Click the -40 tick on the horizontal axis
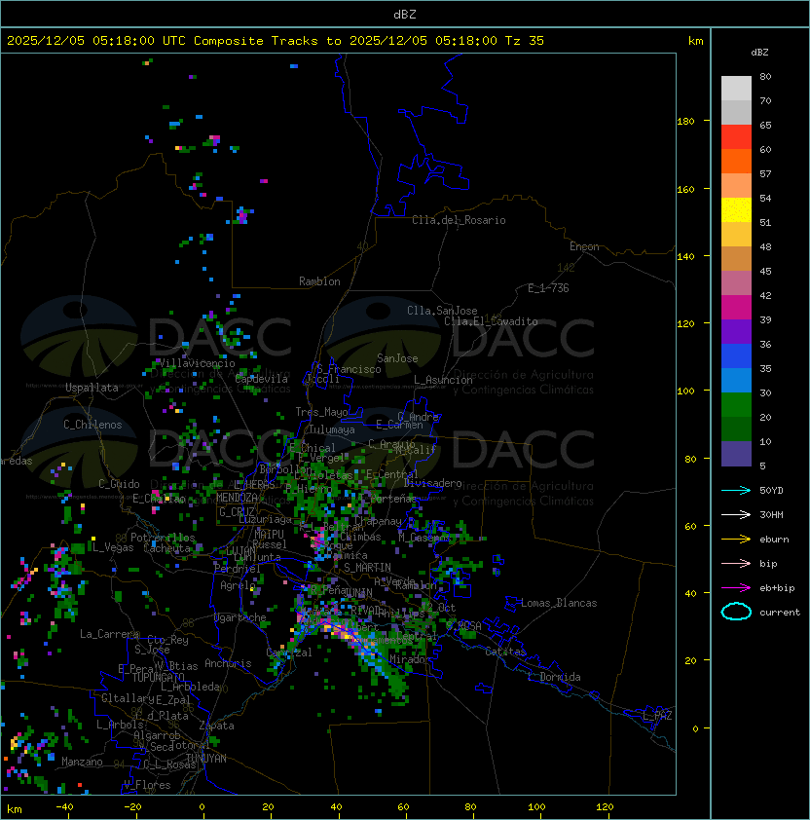The image size is (810, 820). [64, 807]
